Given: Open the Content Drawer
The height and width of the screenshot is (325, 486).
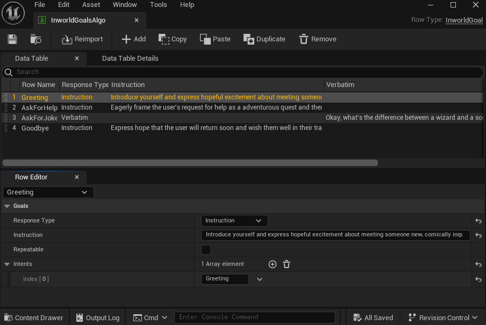Looking at the screenshot, I should 33,317.
